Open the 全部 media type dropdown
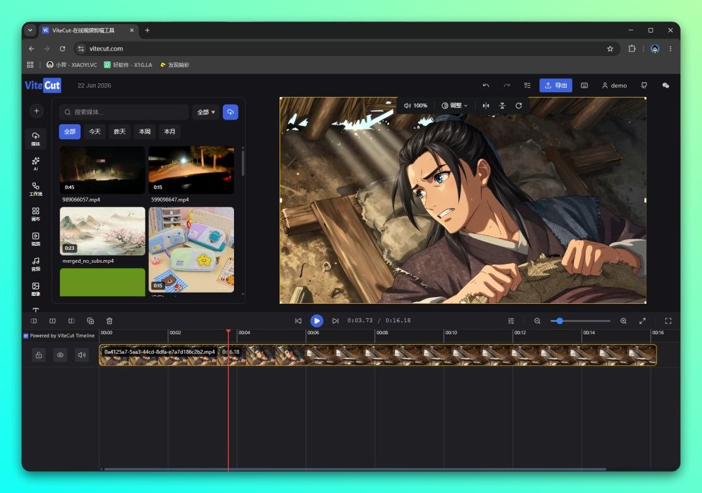The height and width of the screenshot is (493, 702). [x=206, y=112]
